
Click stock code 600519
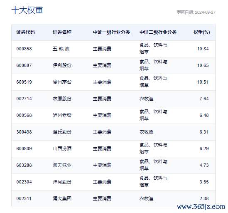(x=24, y=82)
